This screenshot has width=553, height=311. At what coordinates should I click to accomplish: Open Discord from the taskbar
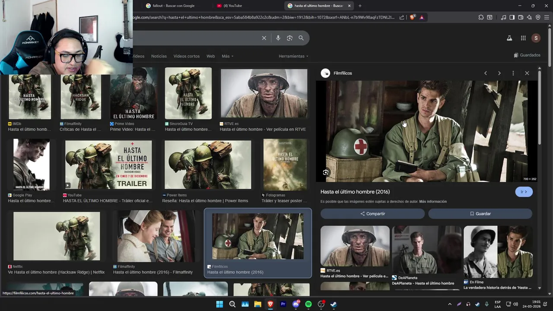click(x=296, y=304)
